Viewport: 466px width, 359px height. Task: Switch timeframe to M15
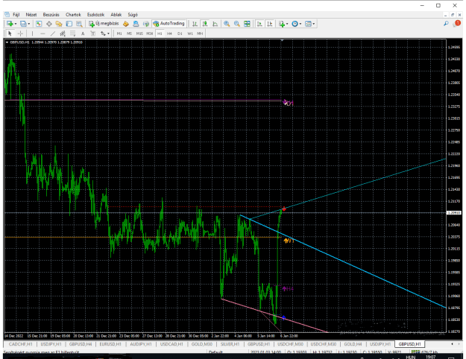pyautogui.click(x=139, y=34)
